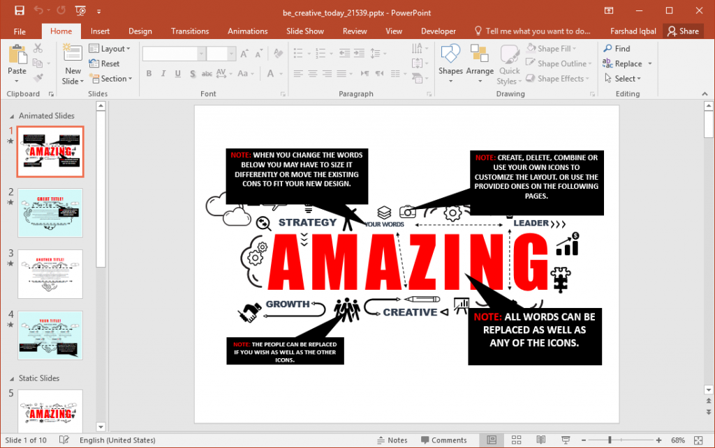This screenshot has height=448, width=715.
Task: Select the Strikethrough formatting icon
Action: 206,73
